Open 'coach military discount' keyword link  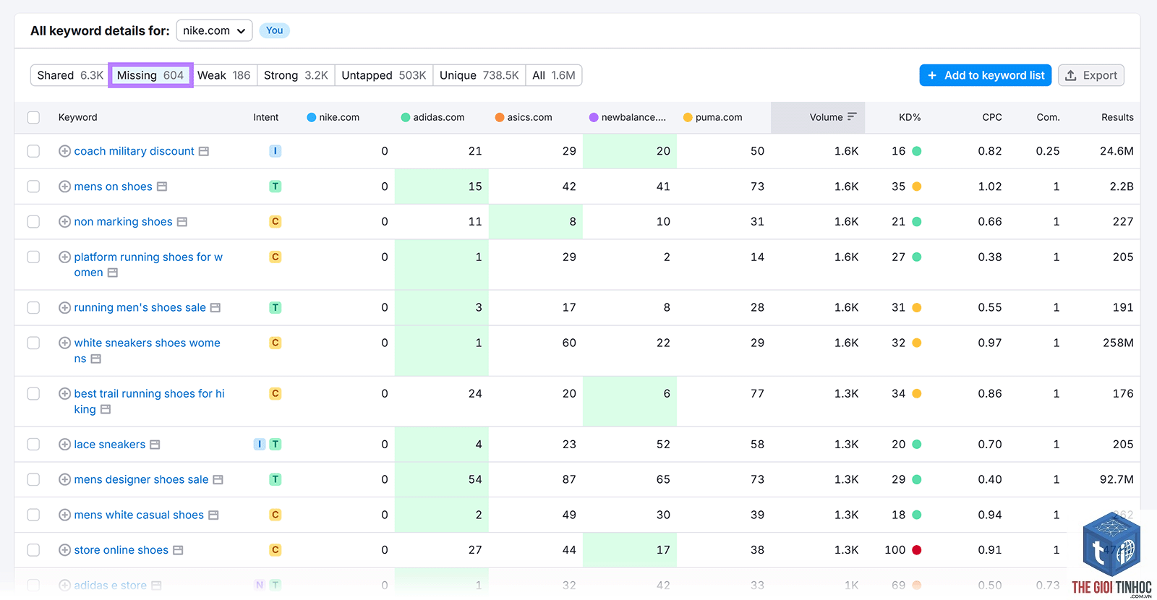click(x=135, y=151)
